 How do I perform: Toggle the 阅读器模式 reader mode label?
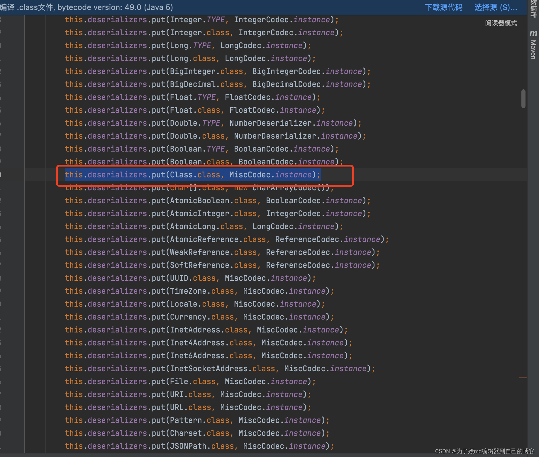(x=501, y=23)
